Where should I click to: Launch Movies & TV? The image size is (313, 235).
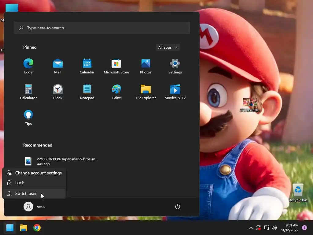[x=175, y=92]
